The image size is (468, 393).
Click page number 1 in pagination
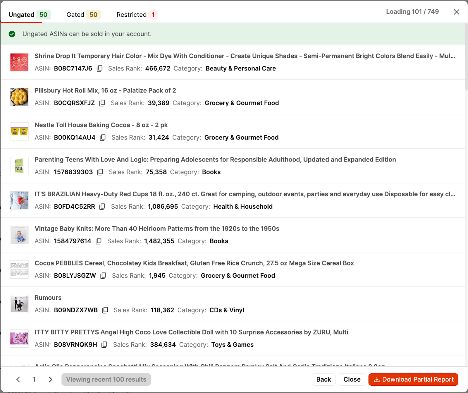click(x=34, y=380)
